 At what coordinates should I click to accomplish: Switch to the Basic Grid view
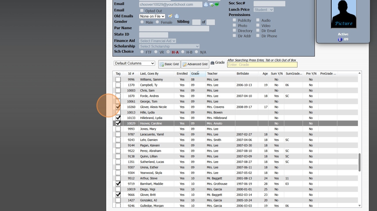(x=169, y=64)
